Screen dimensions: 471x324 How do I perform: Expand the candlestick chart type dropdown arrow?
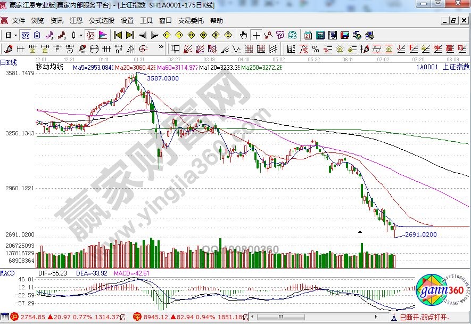81,36
